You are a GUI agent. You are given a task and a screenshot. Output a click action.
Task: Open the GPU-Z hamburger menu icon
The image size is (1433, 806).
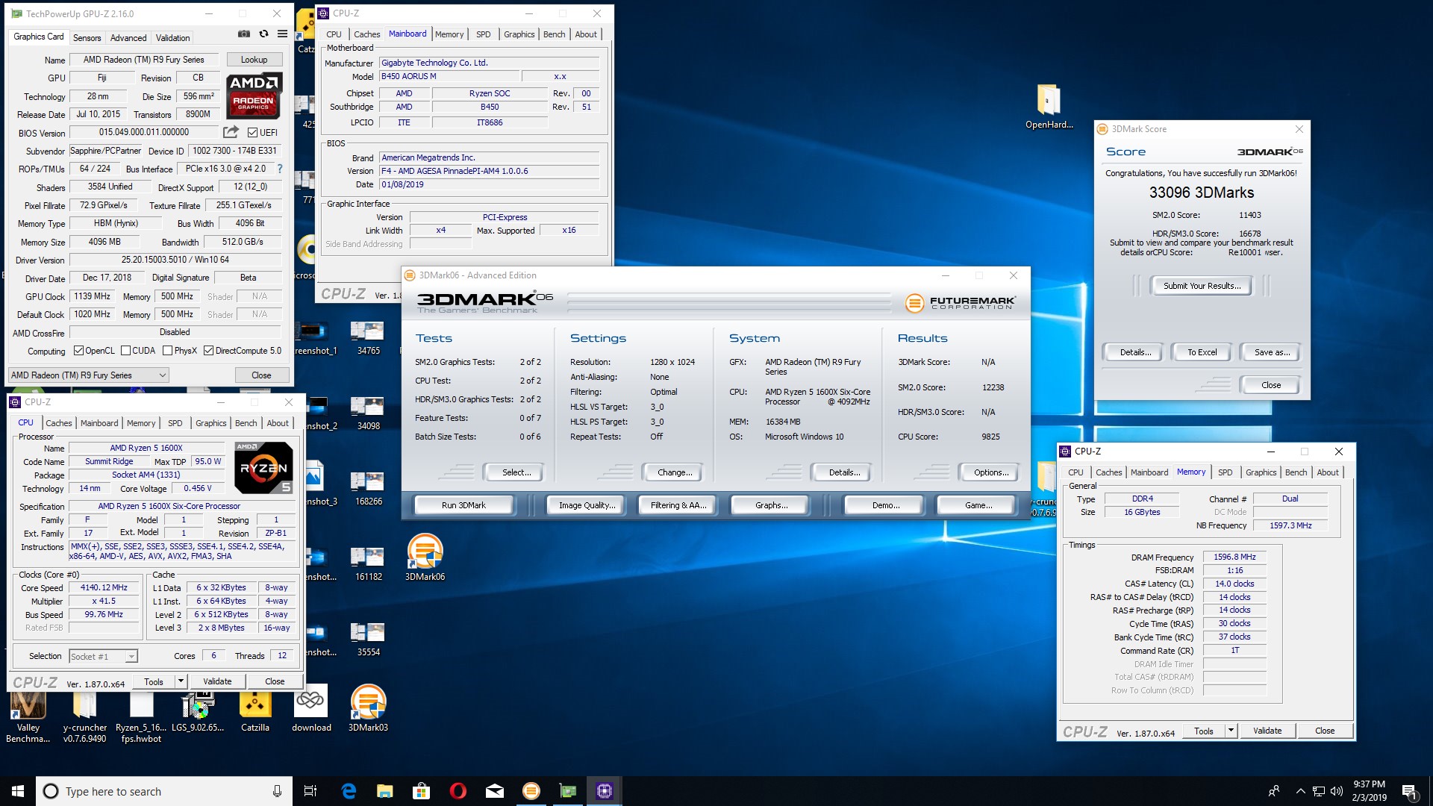pyautogui.click(x=282, y=34)
